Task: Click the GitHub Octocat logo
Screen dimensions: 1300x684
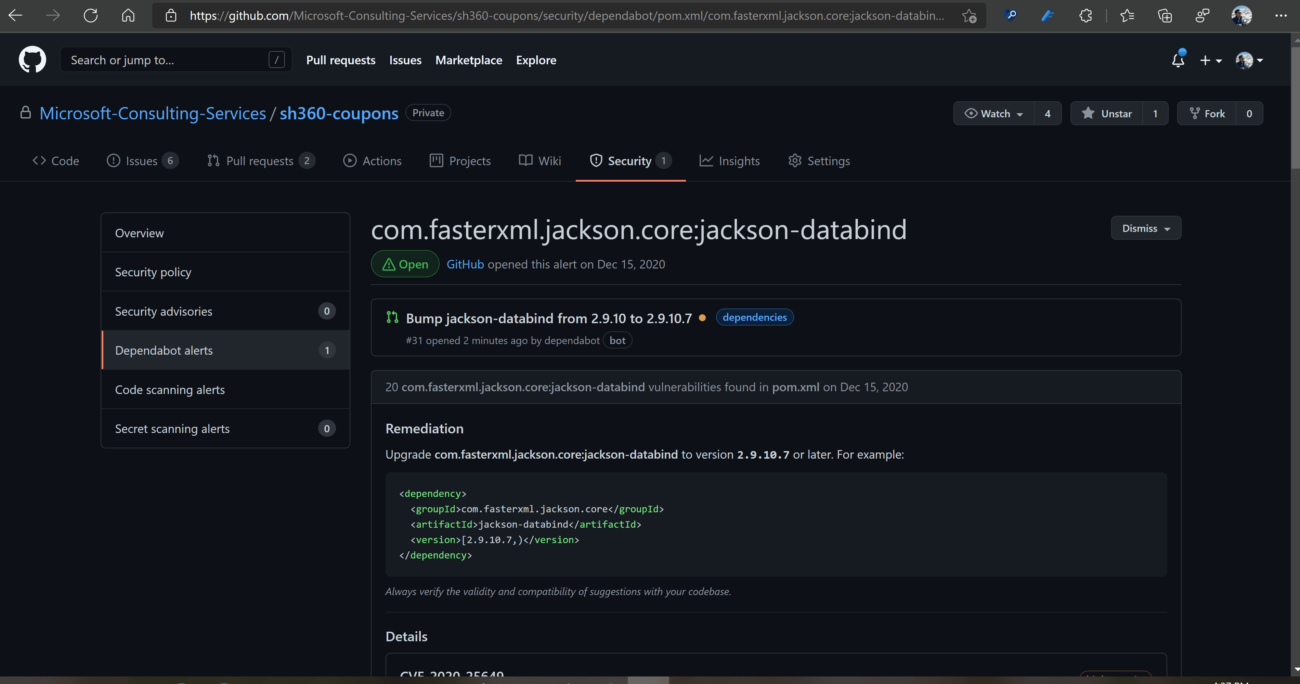Action: click(x=32, y=60)
